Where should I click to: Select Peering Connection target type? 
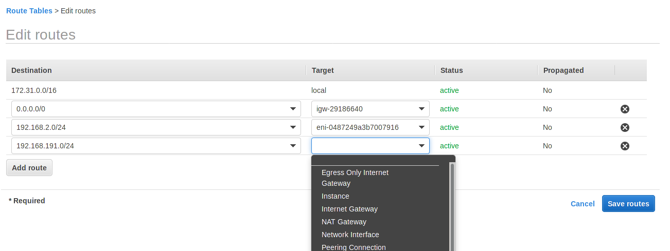point(354,247)
